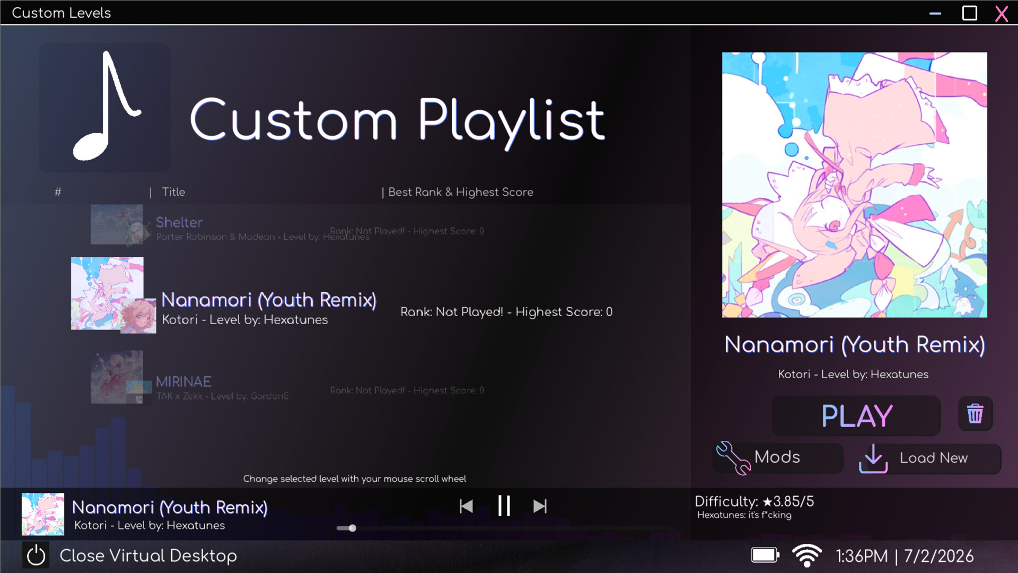Click the Load New download arrow icon
This screenshot has width=1018, height=573.
[873, 458]
